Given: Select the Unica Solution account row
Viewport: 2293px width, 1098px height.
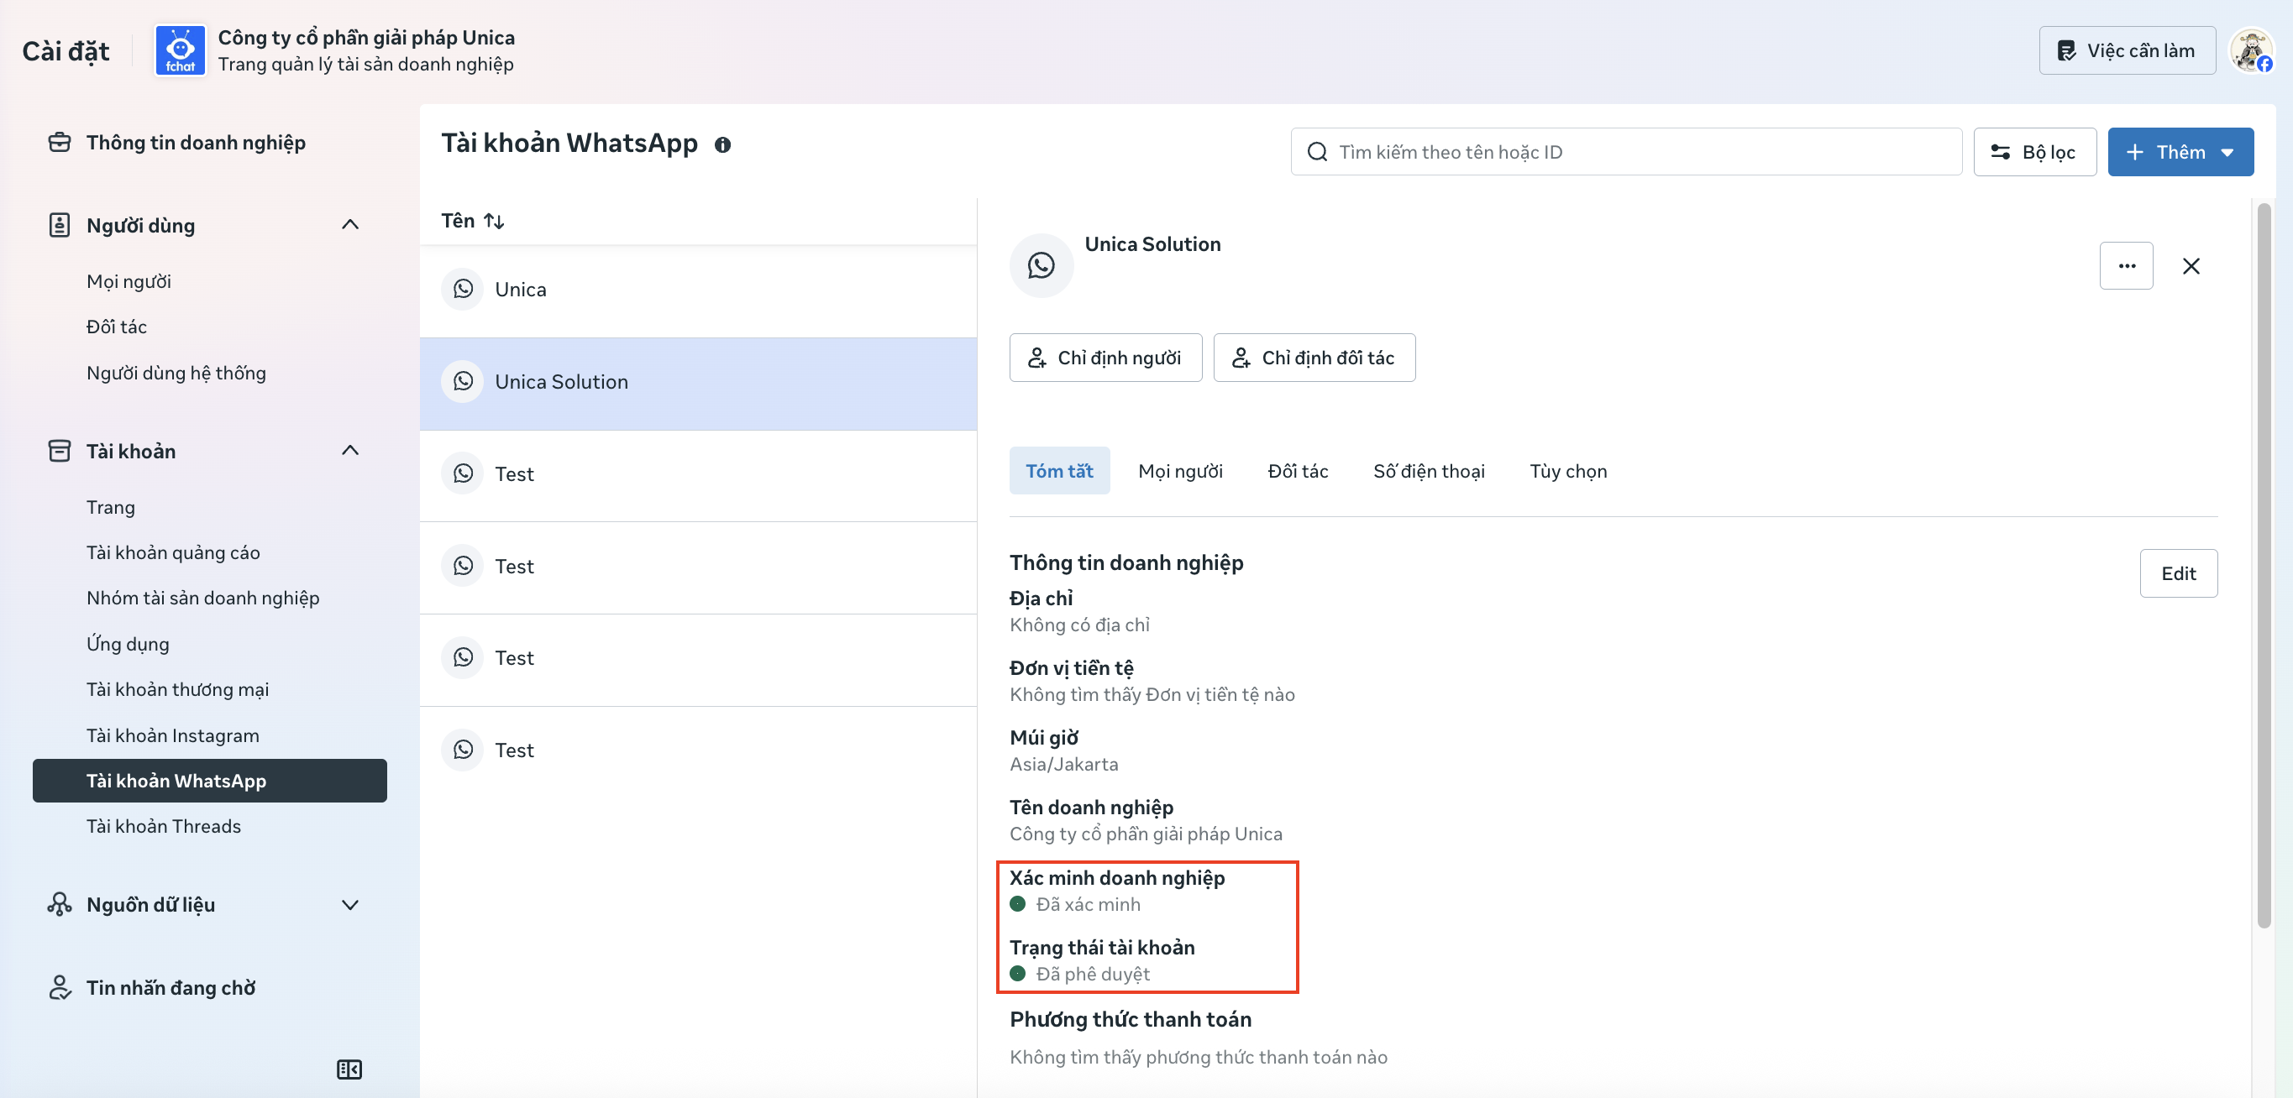Looking at the screenshot, I should pyautogui.click(x=699, y=383).
